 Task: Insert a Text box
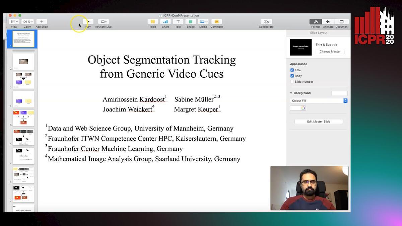point(178,21)
